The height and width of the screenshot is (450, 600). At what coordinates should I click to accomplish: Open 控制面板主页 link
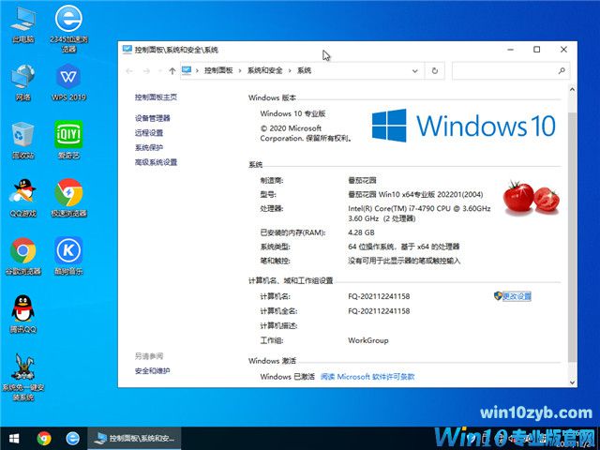tap(156, 97)
